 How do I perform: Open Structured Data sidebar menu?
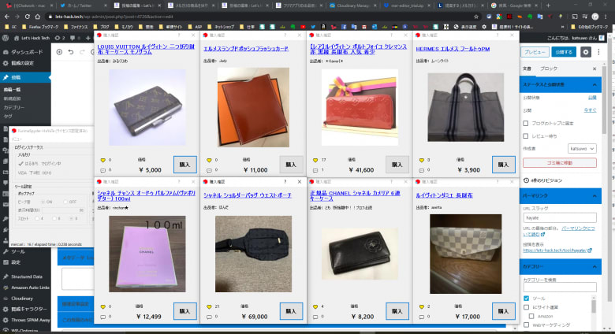pyautogui.click(x=26, y=276)
